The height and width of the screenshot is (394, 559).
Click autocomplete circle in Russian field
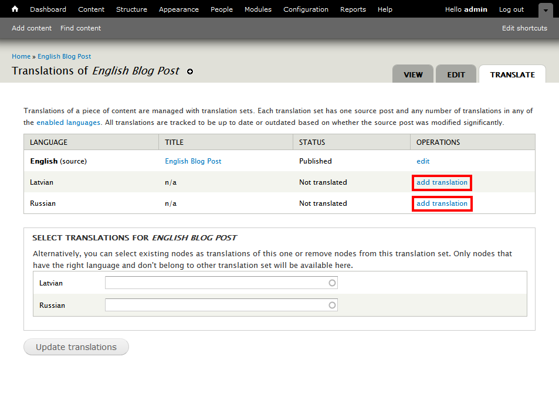tap(332, 305)
